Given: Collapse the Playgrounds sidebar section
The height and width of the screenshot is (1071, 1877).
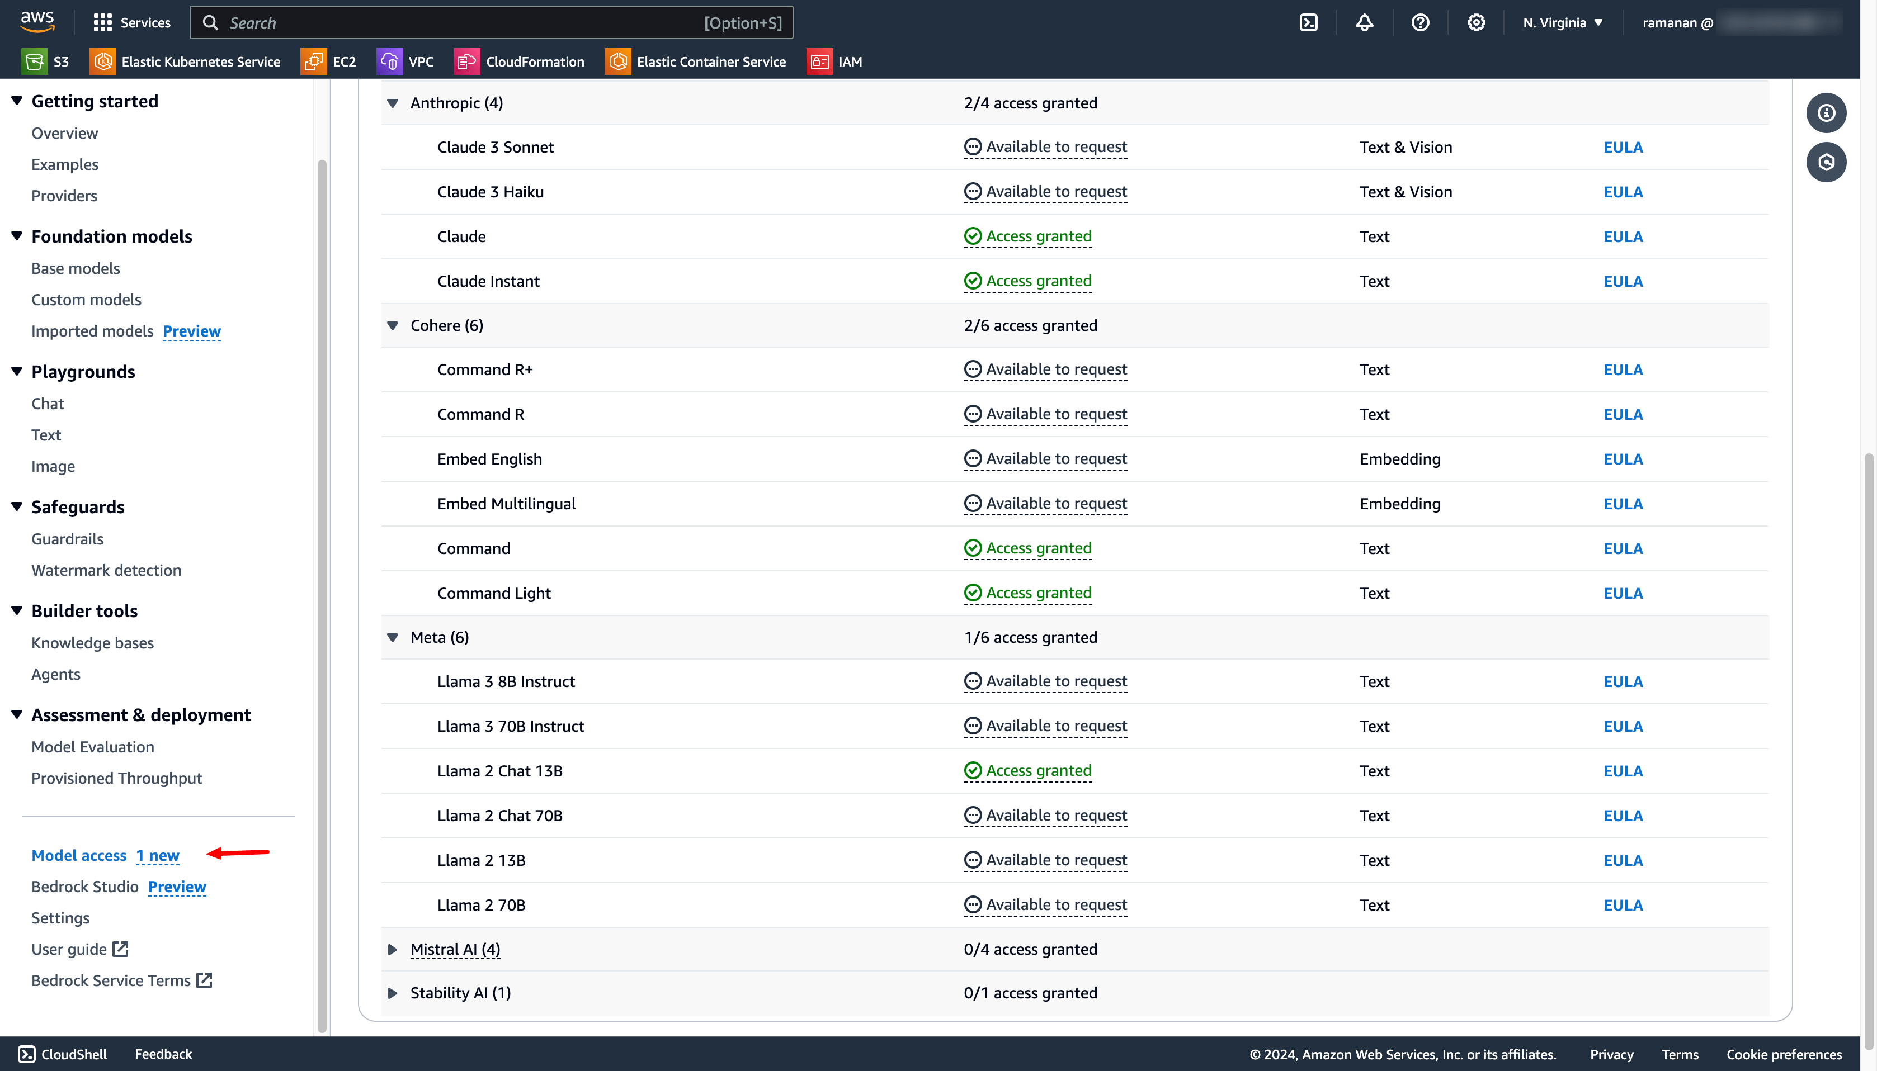Looking at the screenshot, I should tap(17, 372).
